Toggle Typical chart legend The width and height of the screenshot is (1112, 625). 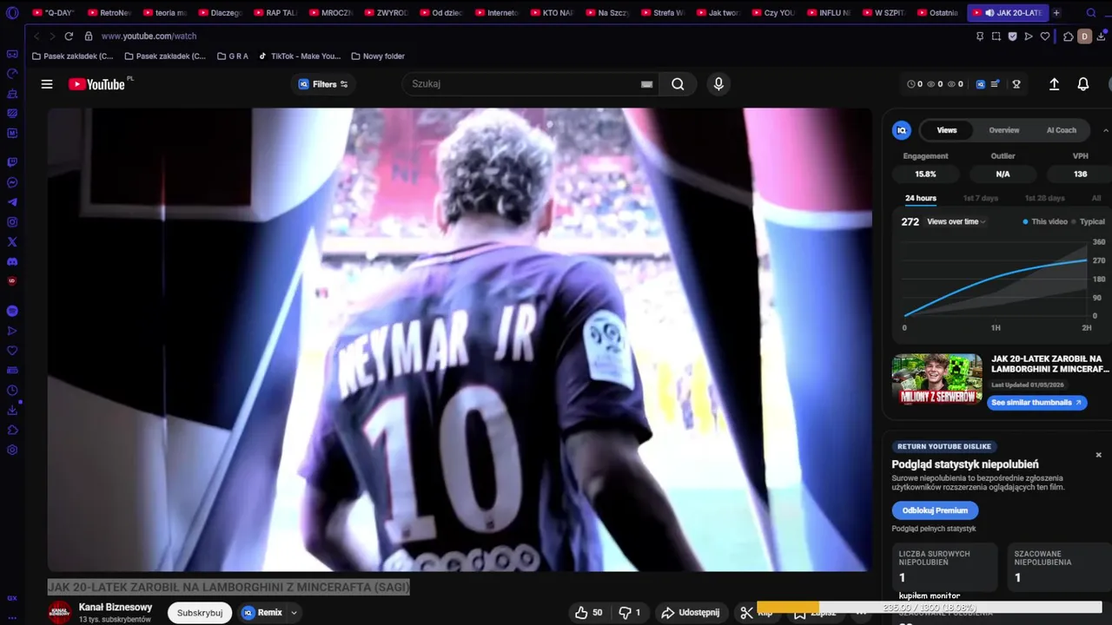tap(1089, 222)
